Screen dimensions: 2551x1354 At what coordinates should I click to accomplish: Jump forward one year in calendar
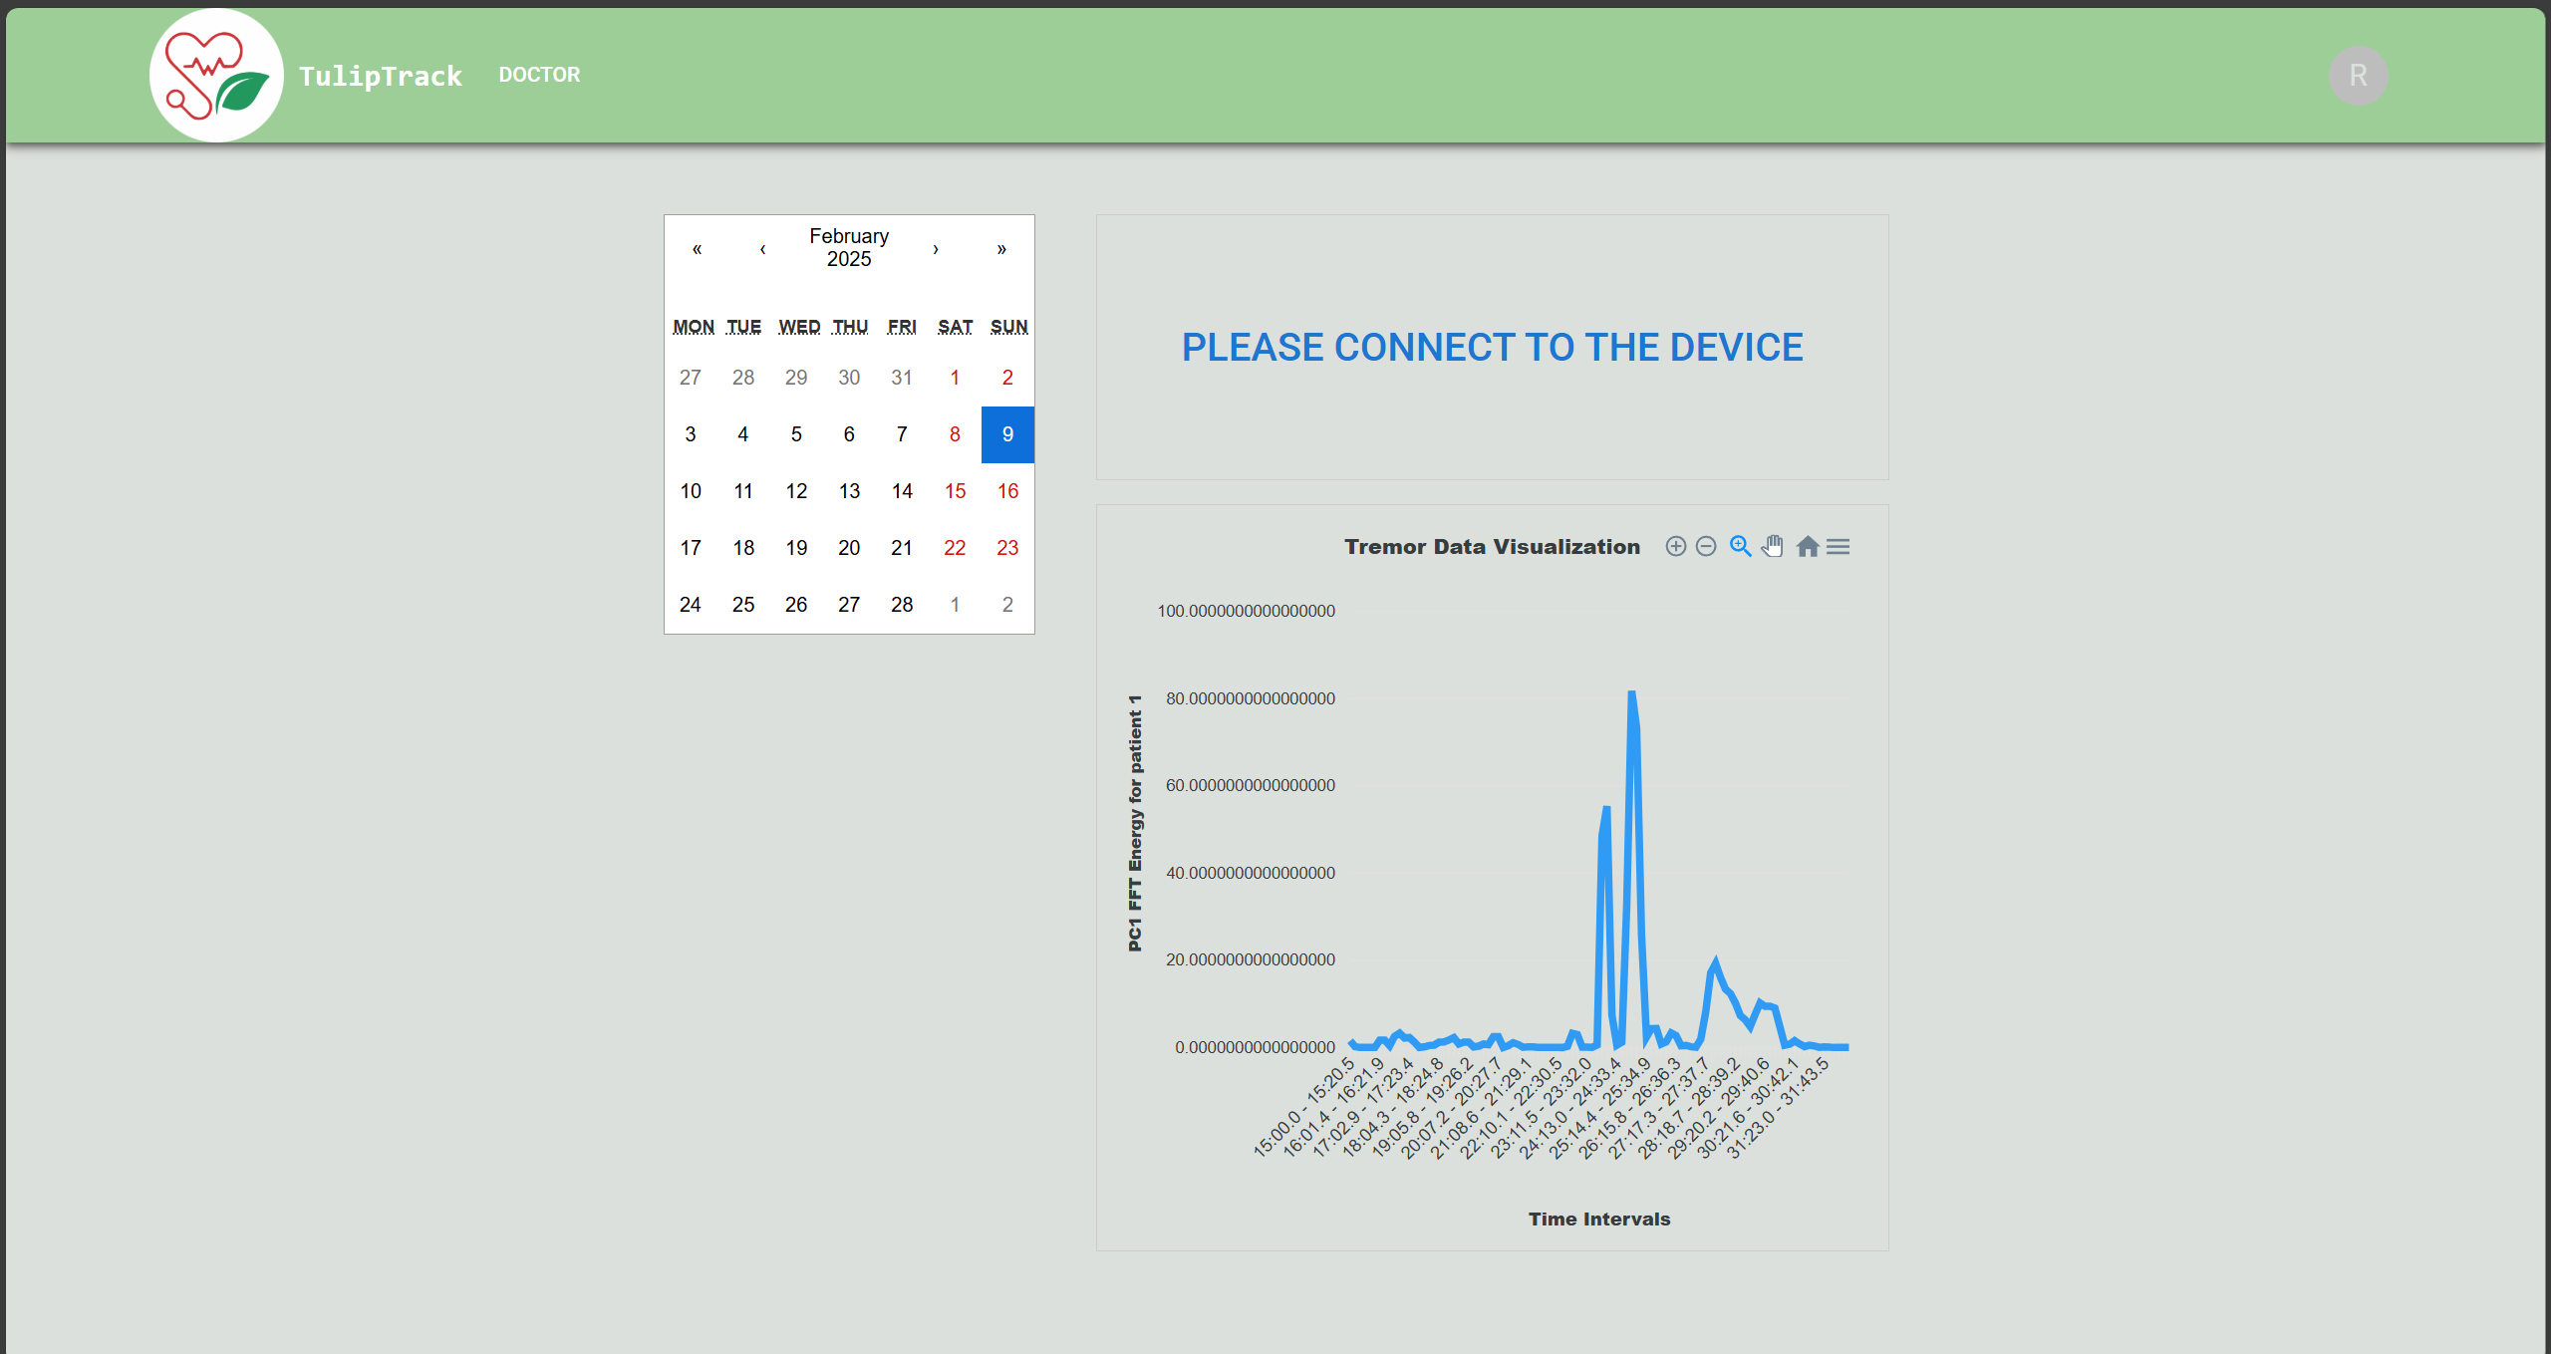1001,248
